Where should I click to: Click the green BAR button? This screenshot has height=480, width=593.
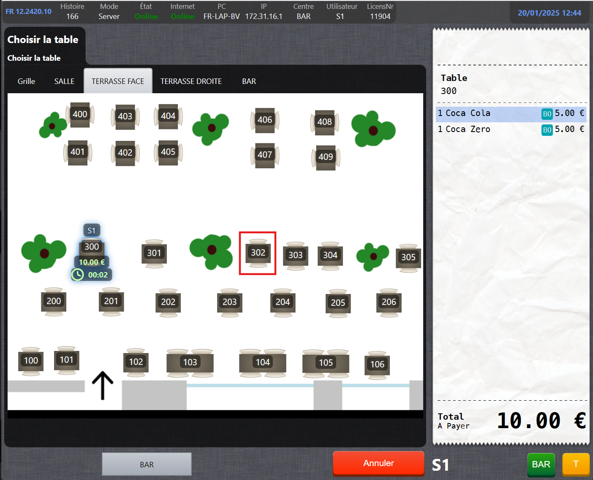(541, 464)
